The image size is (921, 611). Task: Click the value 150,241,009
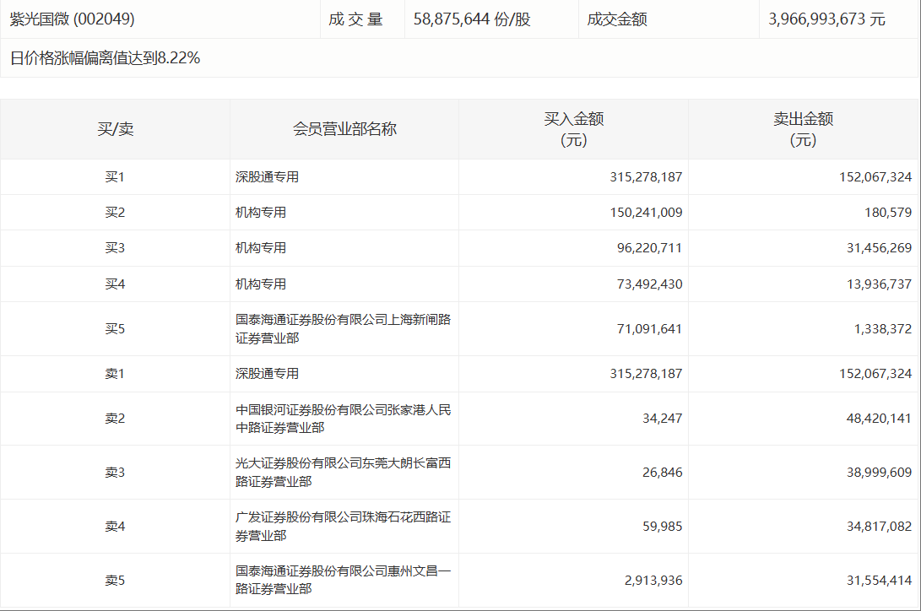(646, 212)
